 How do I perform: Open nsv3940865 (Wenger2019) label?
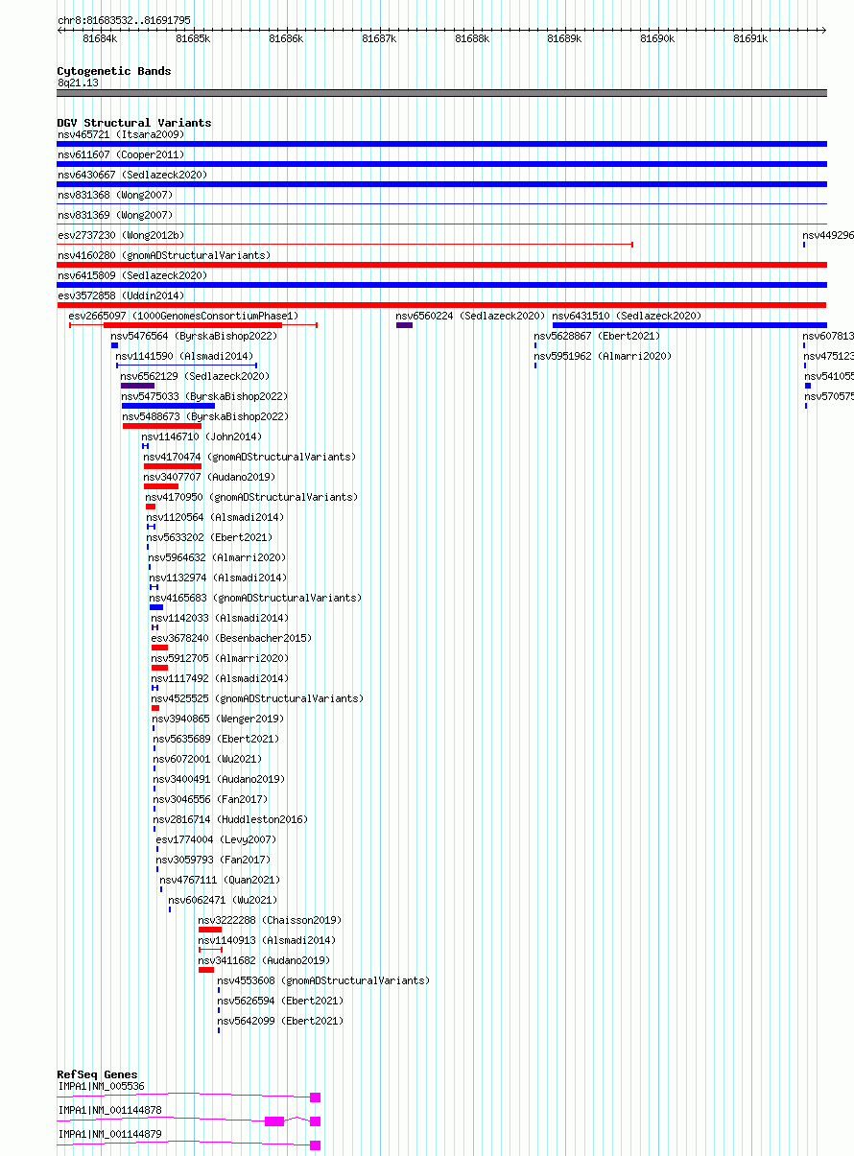(x=218, y=719)
